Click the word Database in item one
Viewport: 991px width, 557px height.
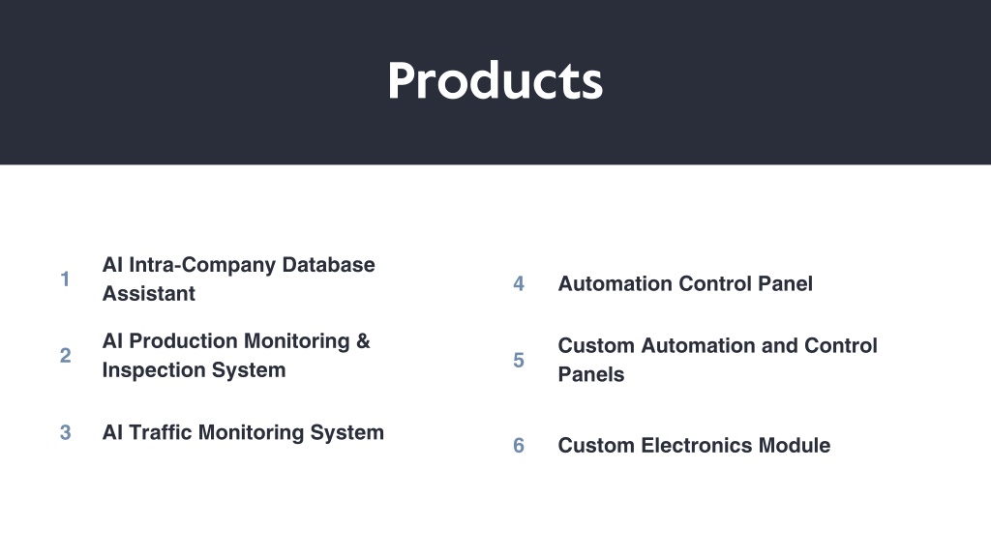[x=328, y=265]
